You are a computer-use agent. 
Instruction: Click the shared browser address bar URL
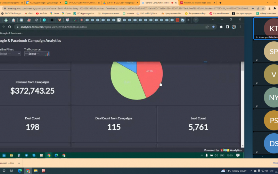(54, 27)
